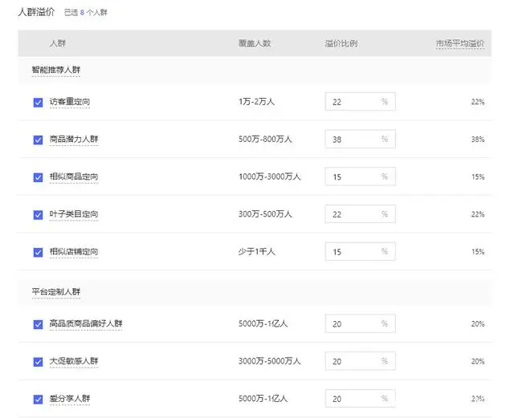514x418 pixels.
Task: Click the 1000万-3000万人 coverage value
Action: 270,177
